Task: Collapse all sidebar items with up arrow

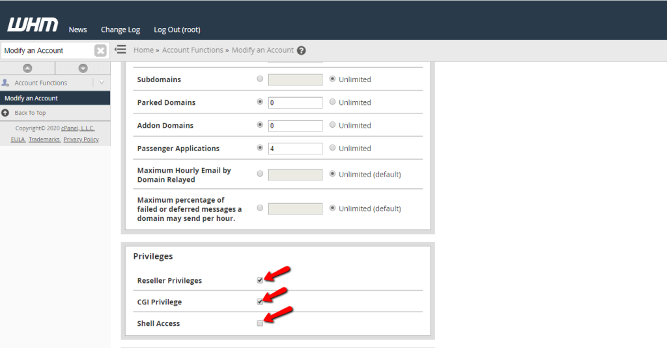Action: pos(27,68)
